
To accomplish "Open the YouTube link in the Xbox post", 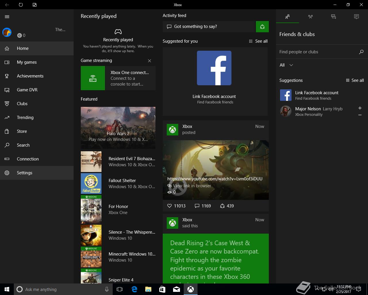I will point(215,179).
